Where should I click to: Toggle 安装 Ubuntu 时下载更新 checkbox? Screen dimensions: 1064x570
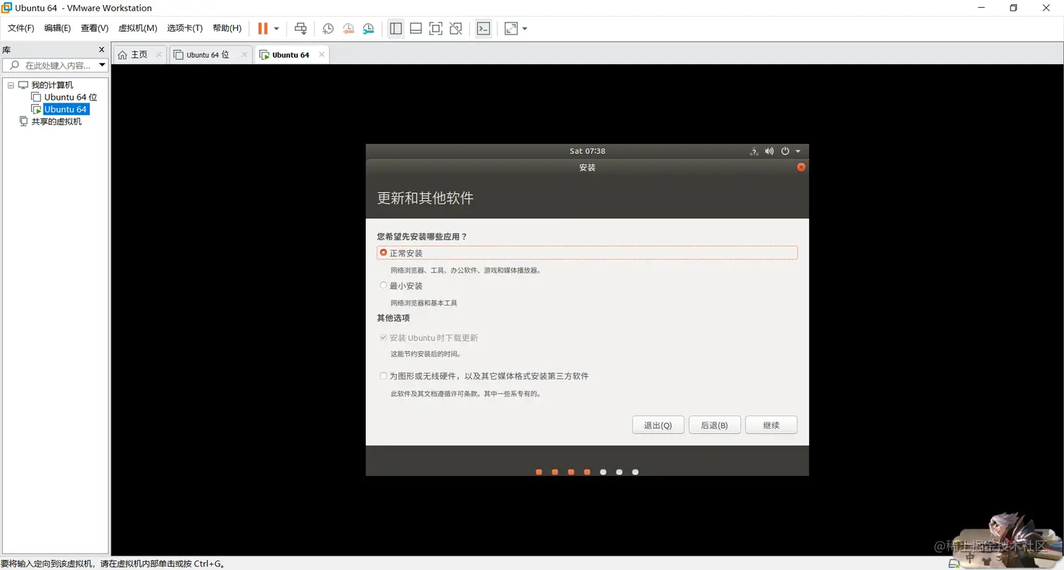coord(384,337)
